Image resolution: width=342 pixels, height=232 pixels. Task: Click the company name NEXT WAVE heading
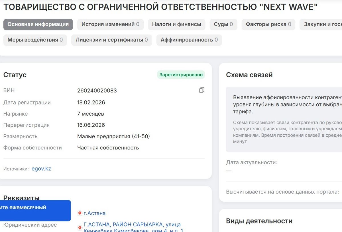coord(160,7)
